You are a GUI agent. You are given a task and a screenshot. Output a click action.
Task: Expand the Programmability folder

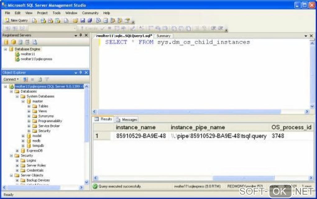click(29, 121)
